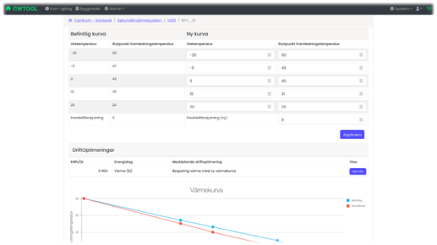437x245 pixels.
Task: Click the Parallellförskjutning label in Befintlig kurva
Action: [x=87, y=118]
